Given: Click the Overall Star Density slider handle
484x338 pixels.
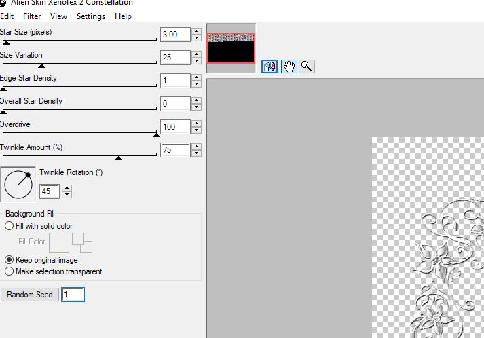Looking at the screenshot, I should click(3, 112).
